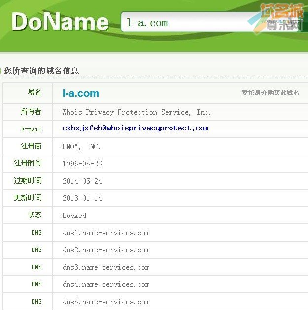Image resolution: width=308 pixels, height=310 pixels.
Task: Click the 注册商 row label
Action: 31,146
